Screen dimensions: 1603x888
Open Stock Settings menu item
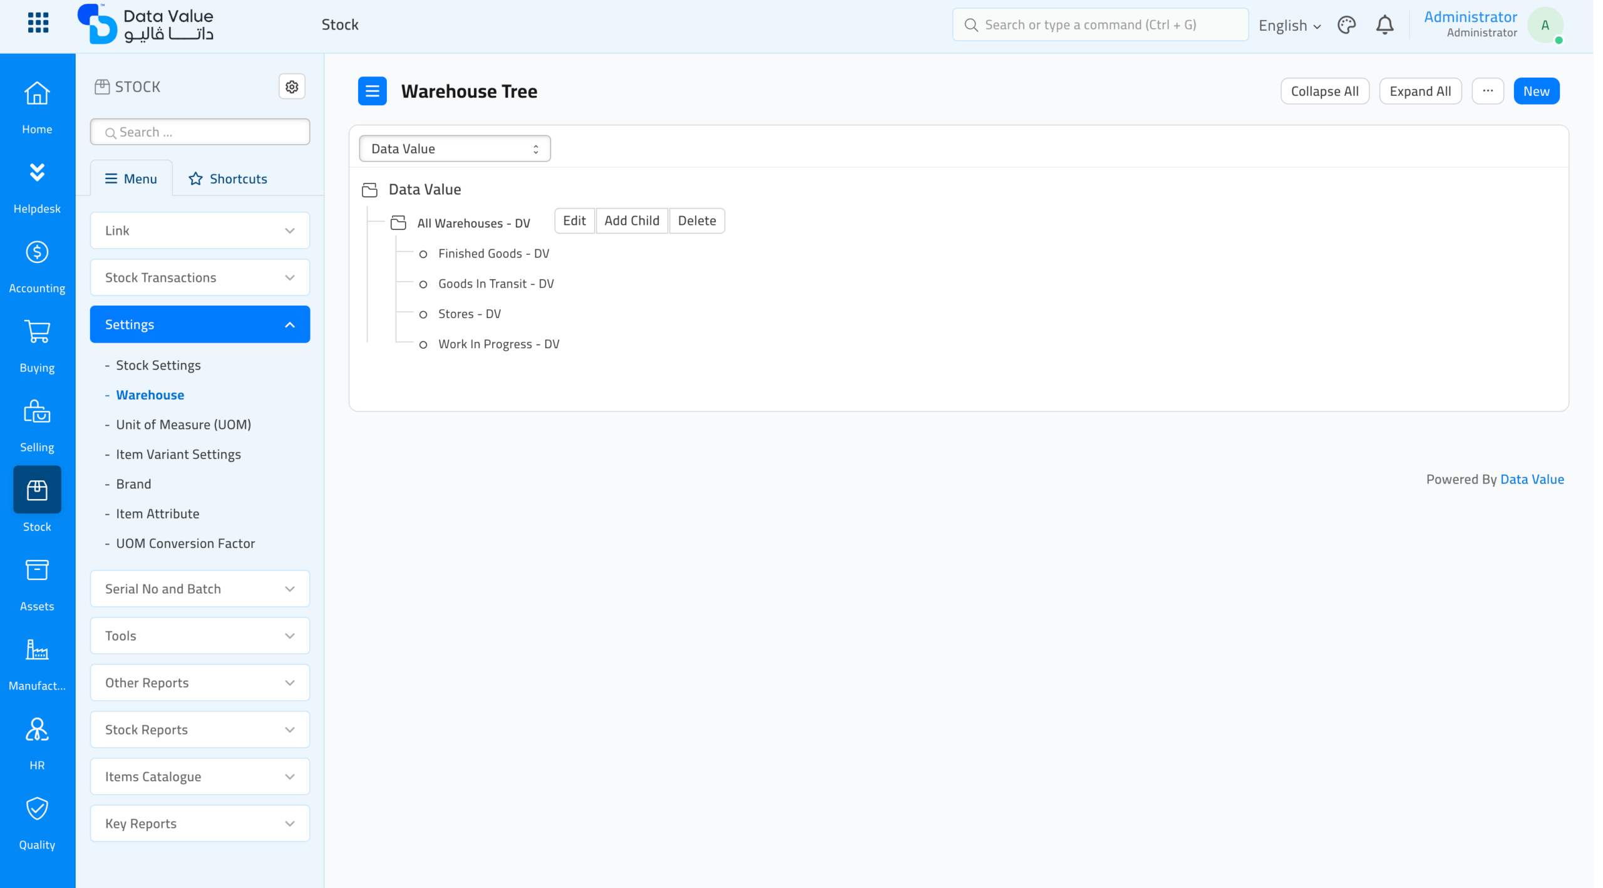(x=158, y=365)
